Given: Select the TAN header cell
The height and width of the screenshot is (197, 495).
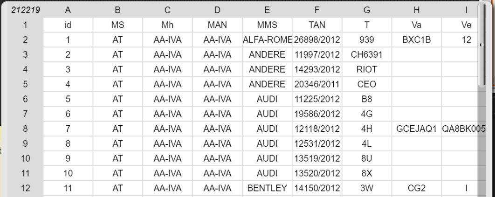Looking at the screenshot, I should click(316, 25).
